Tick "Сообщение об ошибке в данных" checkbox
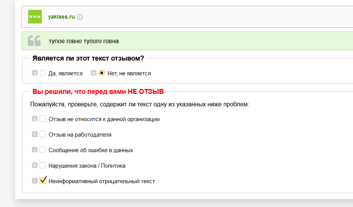Viewport: 353px width, 207px height. [x=43, y=149]
